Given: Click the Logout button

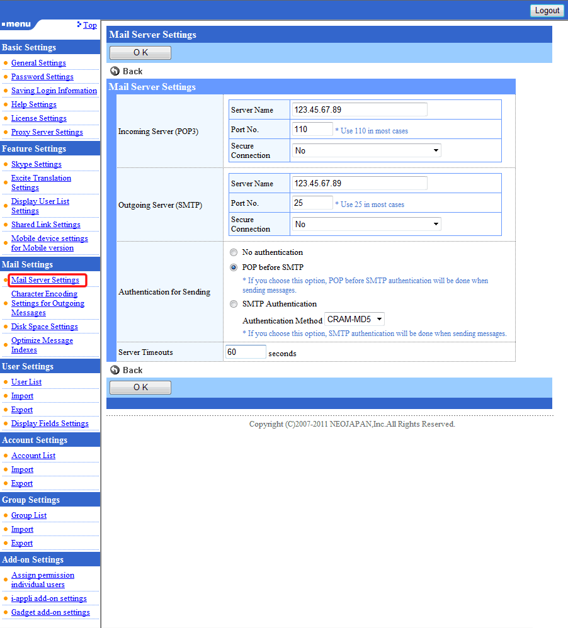Looking at the screenshot, I should point(547,11).
